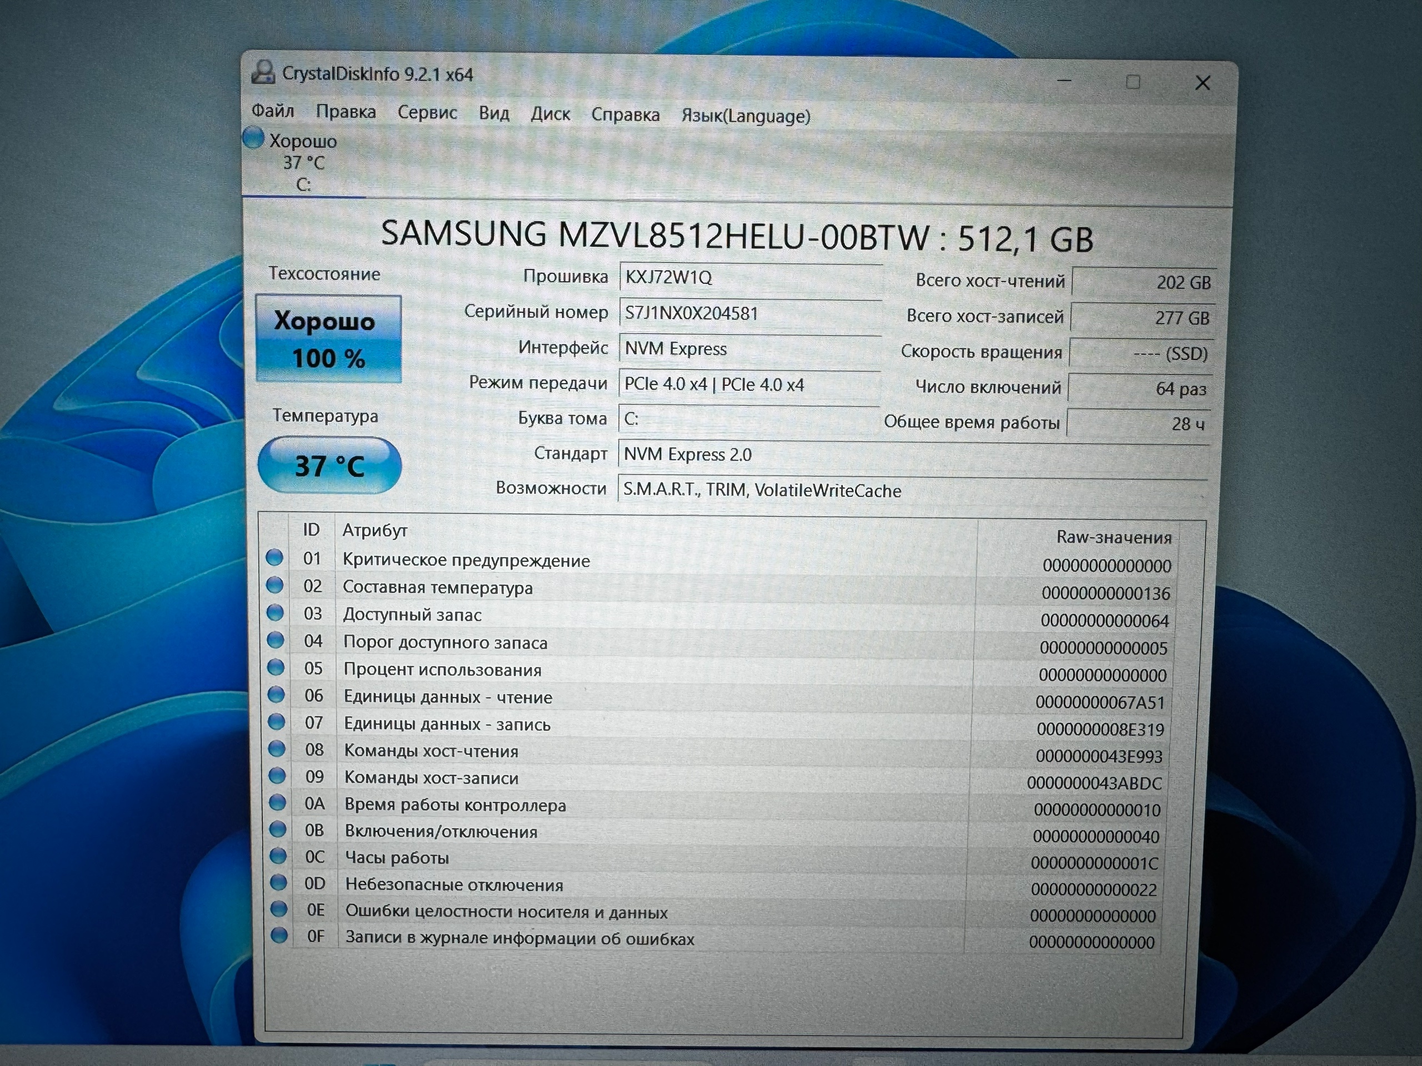The height and width of the screenshot is (1066, 1422).
Task: Select the Критическое предупреждение attribute text
Action: (466, 560)
